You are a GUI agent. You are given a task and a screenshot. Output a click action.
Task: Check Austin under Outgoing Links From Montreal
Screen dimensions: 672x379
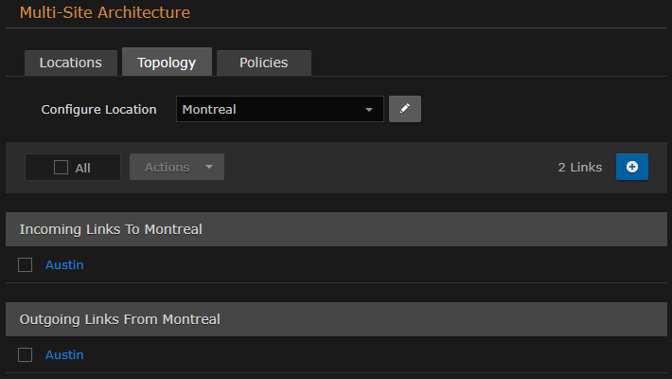[26, 355]
